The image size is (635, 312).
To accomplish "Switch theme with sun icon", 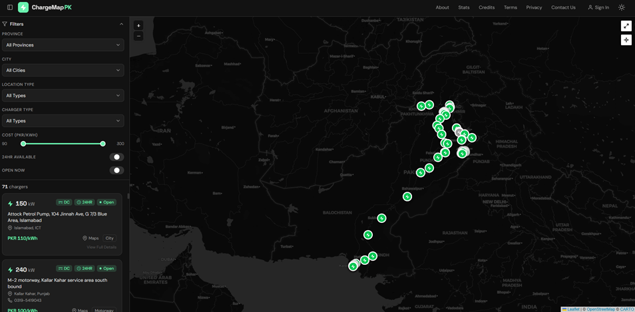I will [x=622, y=7].
